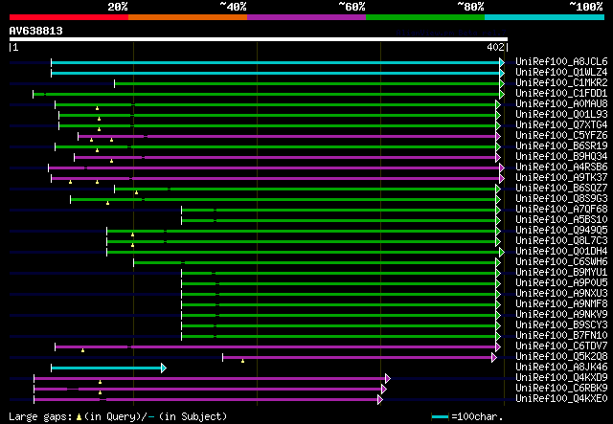Image resolution: width=613 pixels, height=424 pixels.
Task: Click the purple ~60% identity legend swatch
Action: click(306, 17)
